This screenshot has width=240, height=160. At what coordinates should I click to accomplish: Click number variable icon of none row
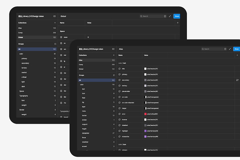click(61, 37)
